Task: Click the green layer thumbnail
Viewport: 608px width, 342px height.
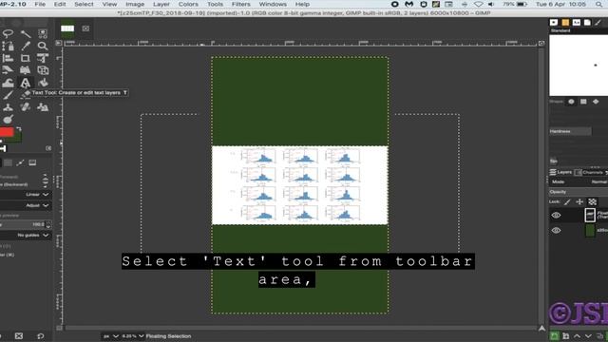Action: (590, 230)
